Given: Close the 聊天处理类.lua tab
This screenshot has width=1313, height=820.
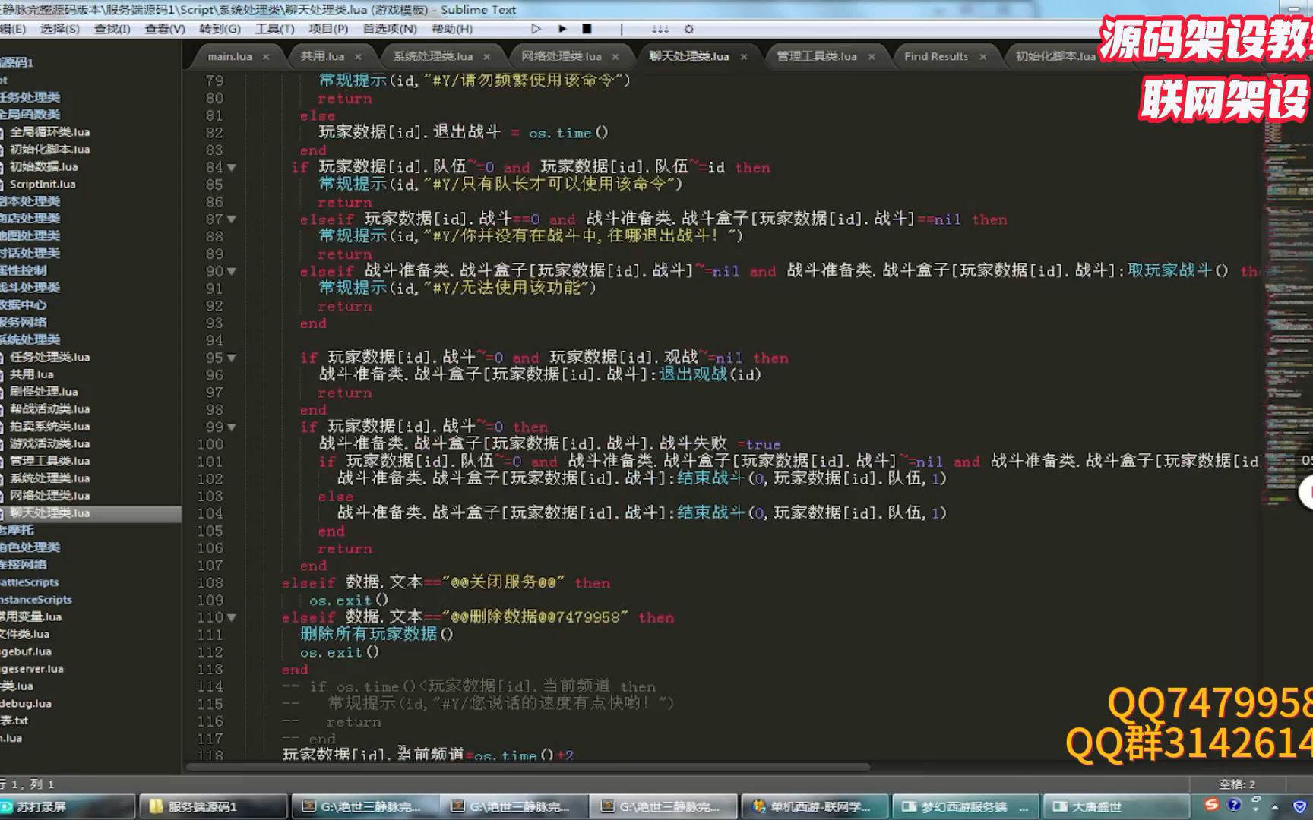Looking at the screenshot, I should (x=744, y=56).
